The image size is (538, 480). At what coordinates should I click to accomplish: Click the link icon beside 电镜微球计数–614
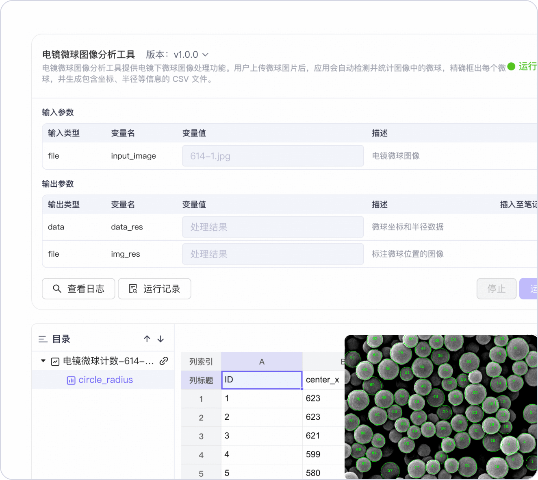click(164, 361)
